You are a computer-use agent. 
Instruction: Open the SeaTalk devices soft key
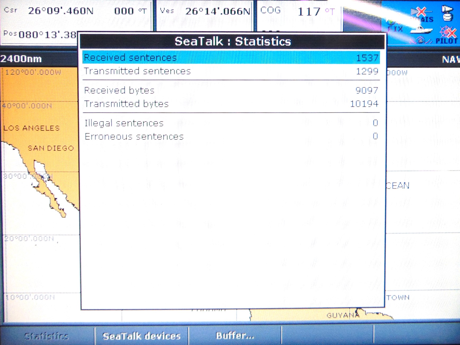[142, 336]
